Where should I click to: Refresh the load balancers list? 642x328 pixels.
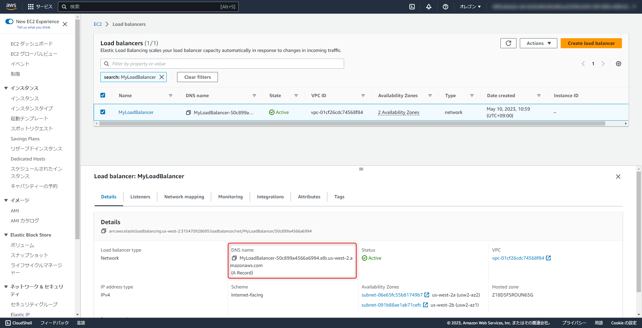[508, 43]
